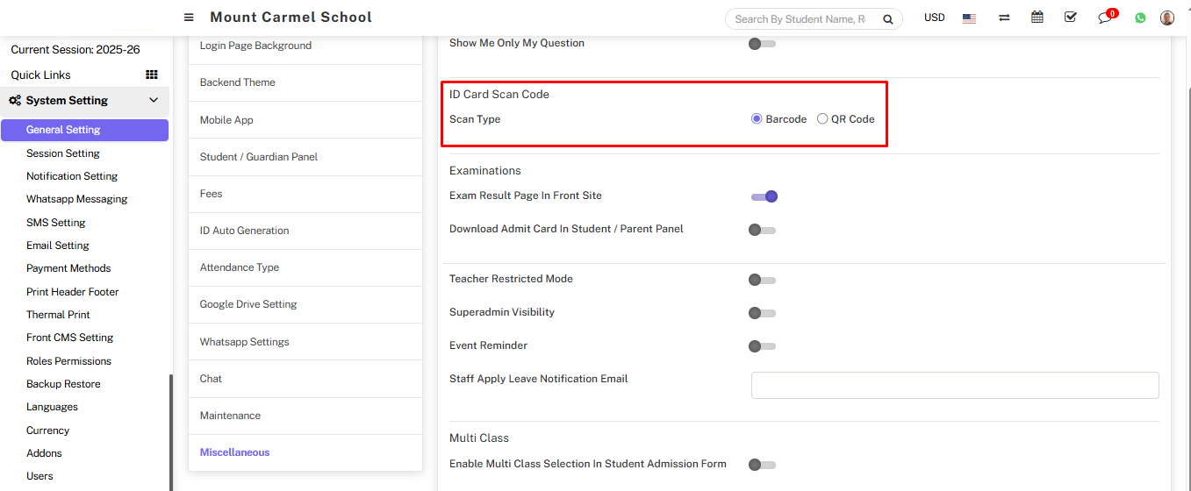
Task: Open the user profile avatar
Action: coord(1167,18)
